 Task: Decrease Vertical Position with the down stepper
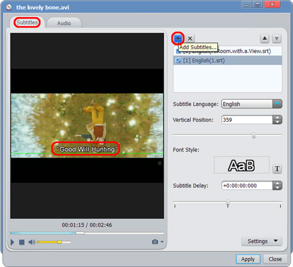click(277, 122)
